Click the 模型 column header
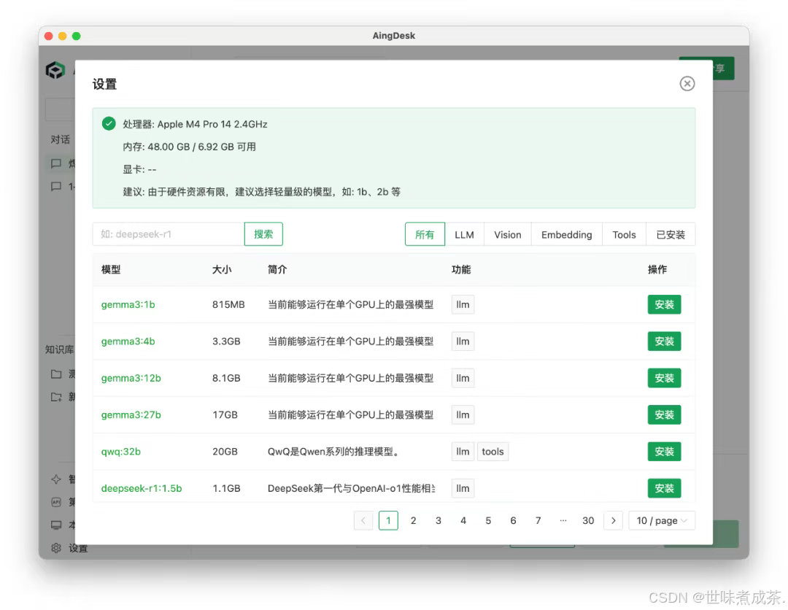 [111, 269]
